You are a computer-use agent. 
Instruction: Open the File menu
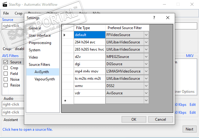[x=6, y=13]
